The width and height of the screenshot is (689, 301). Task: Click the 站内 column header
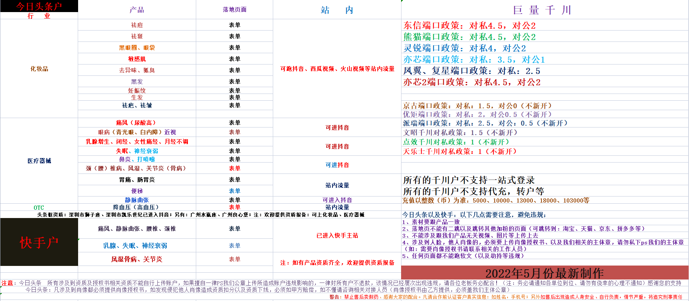tap(337, 10)
